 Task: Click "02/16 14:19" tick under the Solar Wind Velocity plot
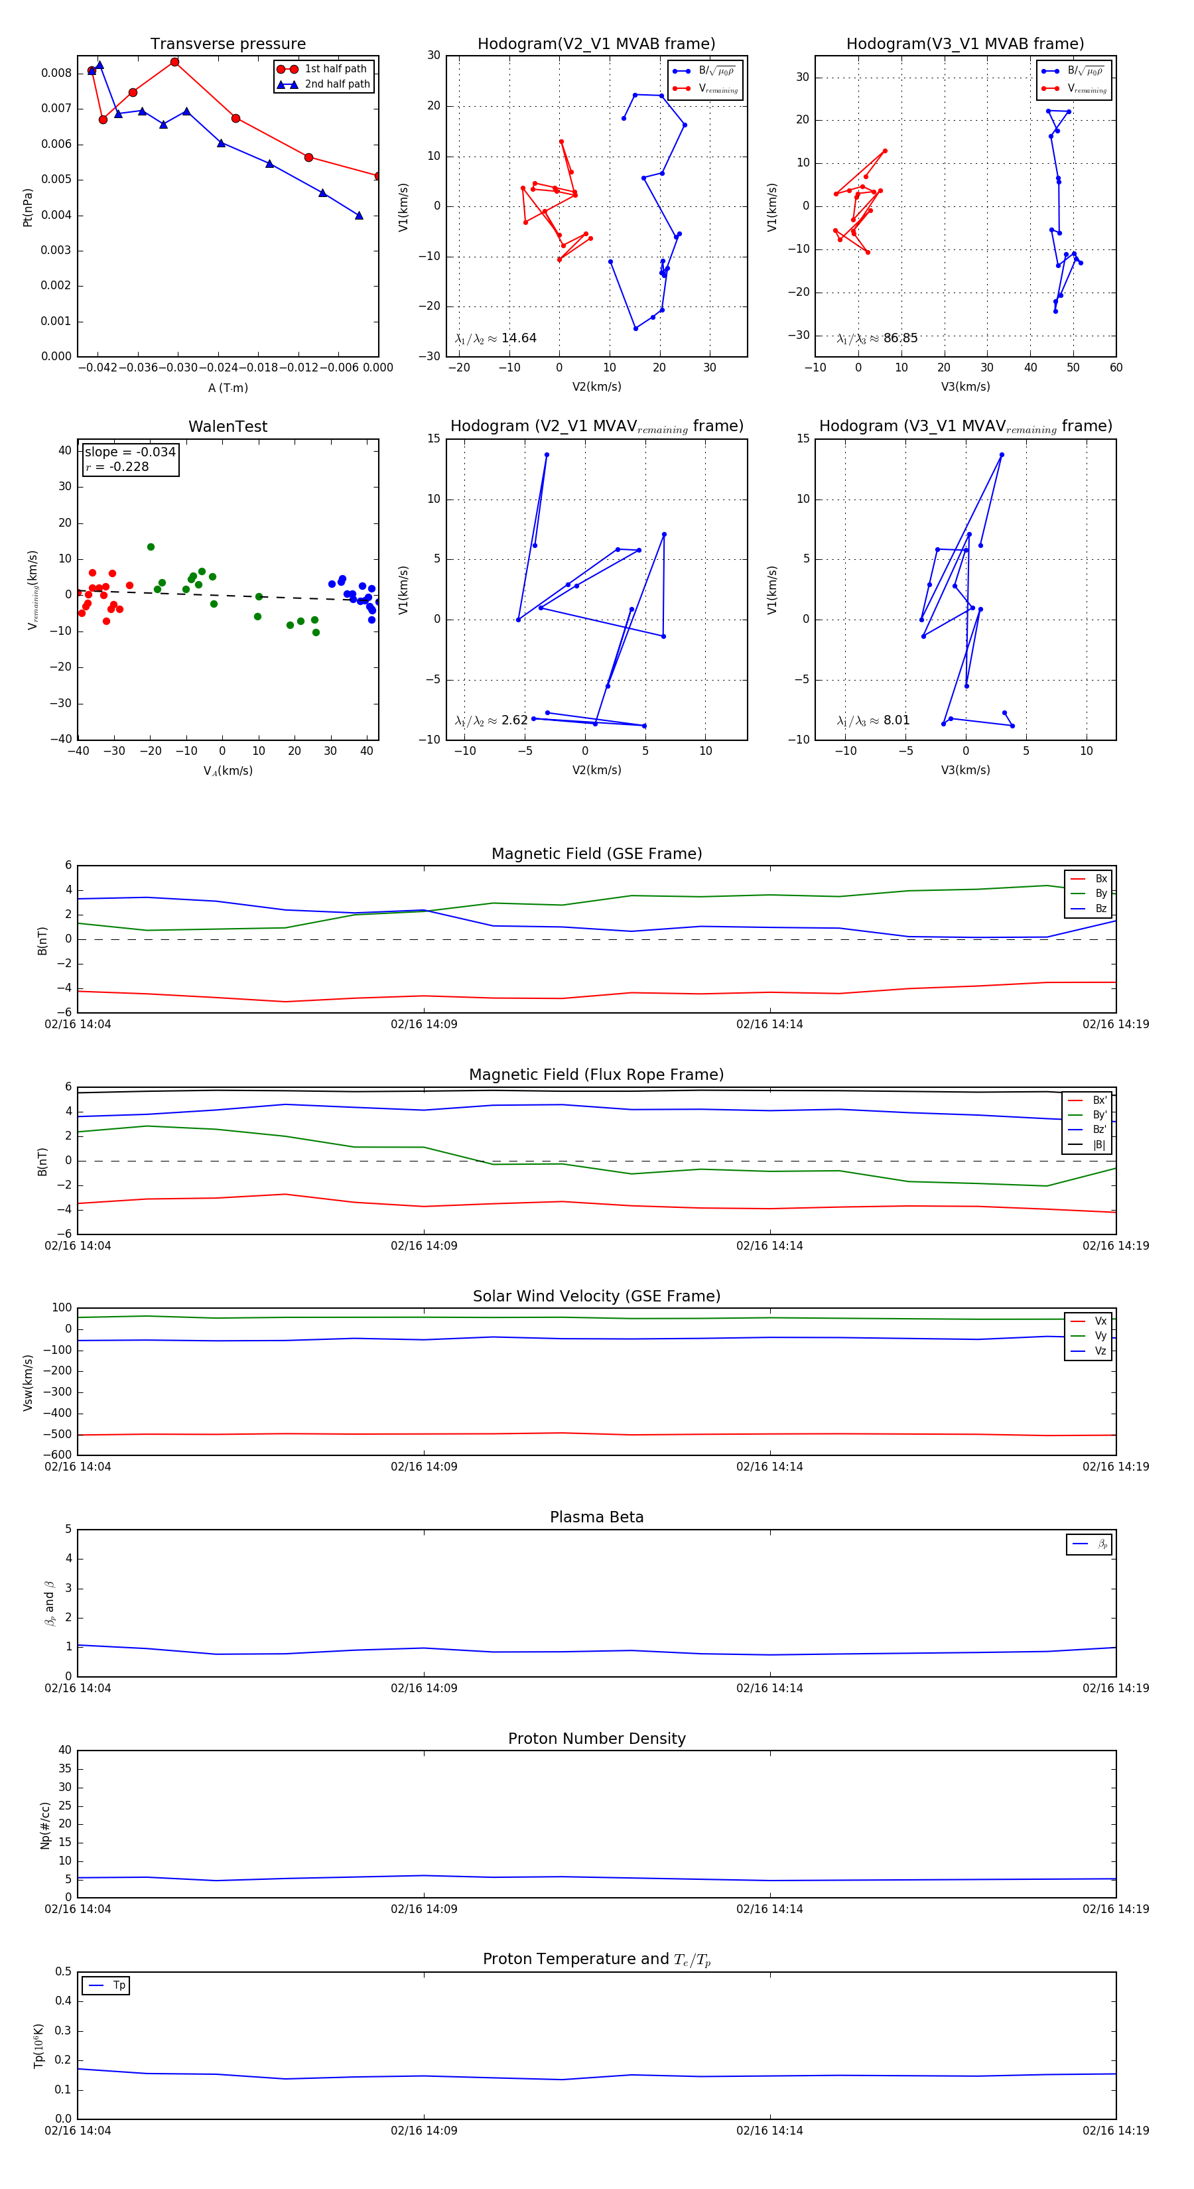pyautogui.click(x=1115, y=1466)
